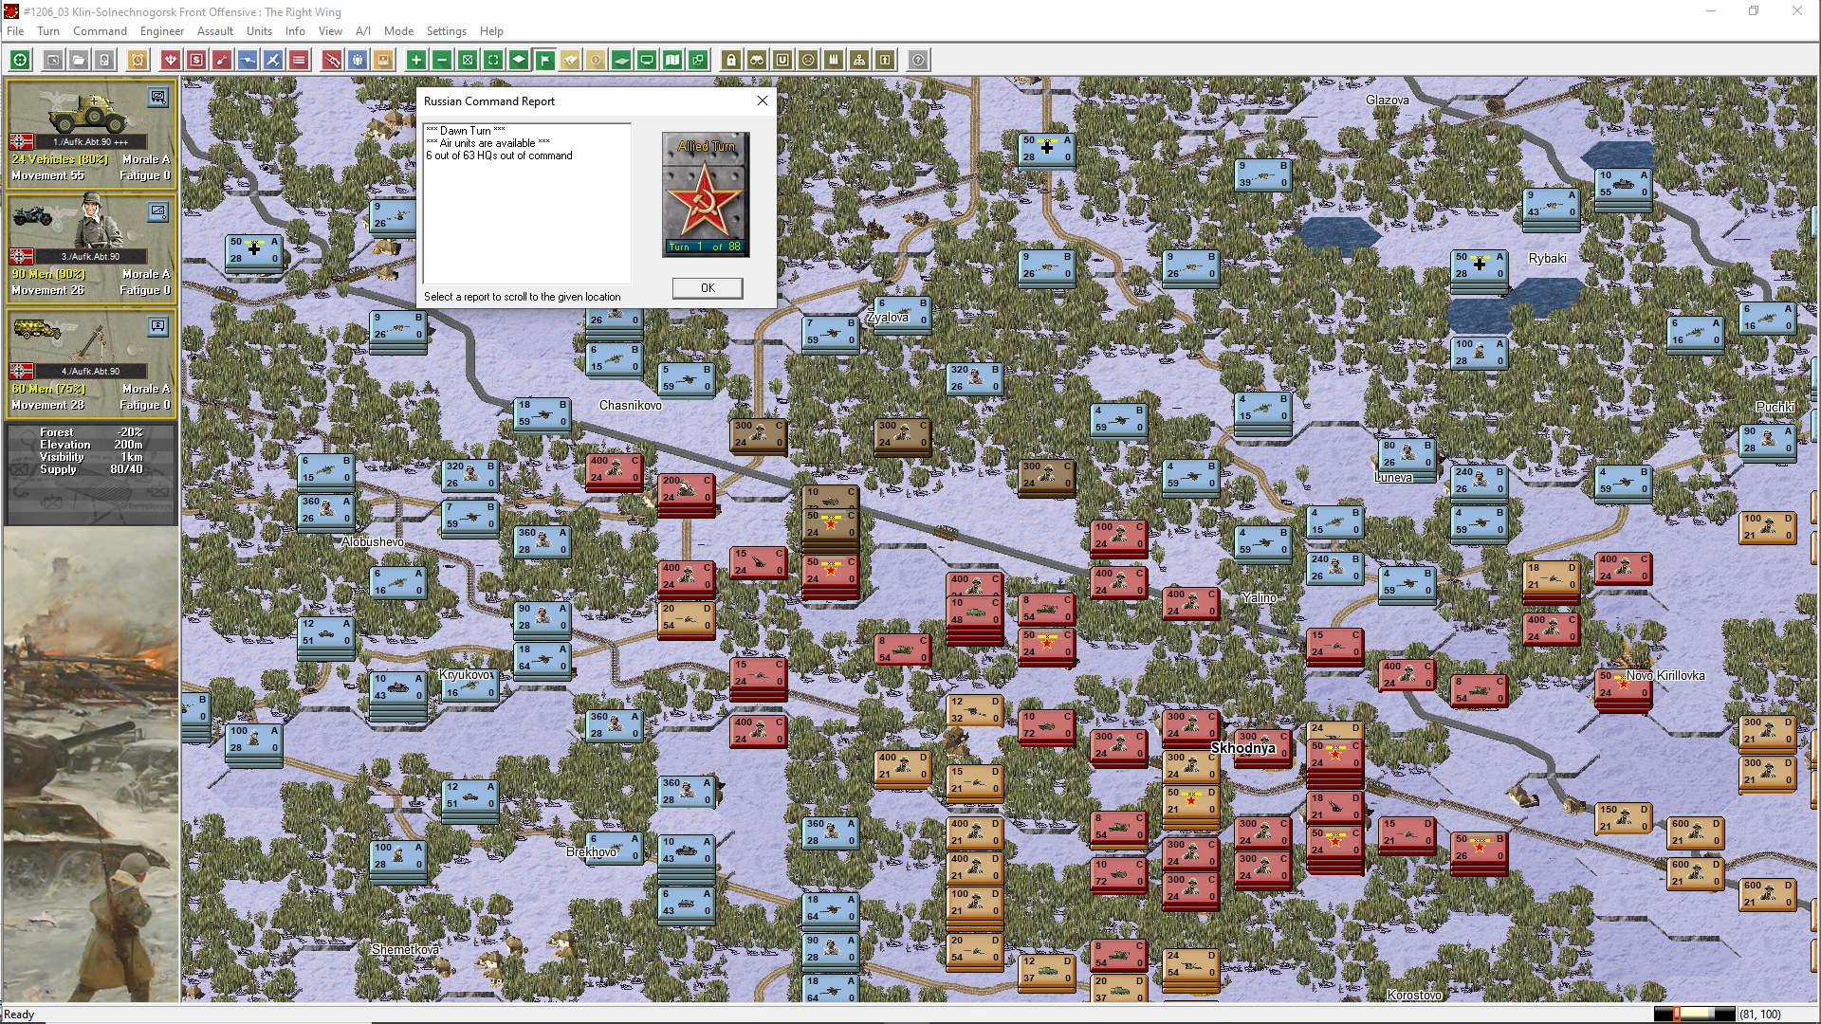Expand 4./Aufk.Abt.90 unit card corner icon
Viewport: 1821px width, 1024px height.
(158, 326)
